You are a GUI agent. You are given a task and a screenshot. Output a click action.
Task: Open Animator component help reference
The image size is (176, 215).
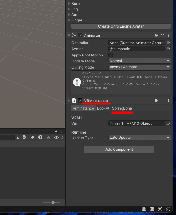156,35
